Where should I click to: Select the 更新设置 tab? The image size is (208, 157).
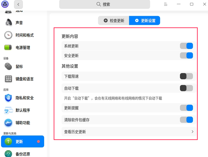coord(144,20)
